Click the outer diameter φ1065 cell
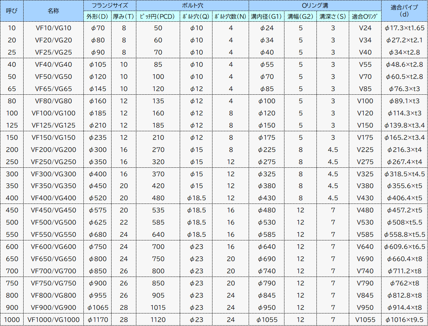Image resolution: width=428 pixels, height=326 pixels. point(98,308)
